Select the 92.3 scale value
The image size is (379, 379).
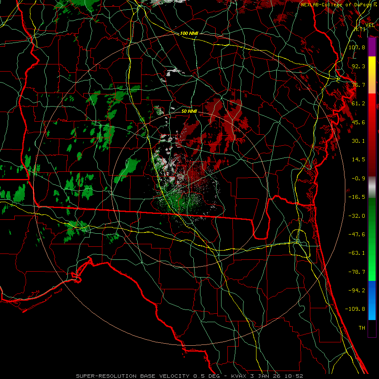[x=358, y=66]
